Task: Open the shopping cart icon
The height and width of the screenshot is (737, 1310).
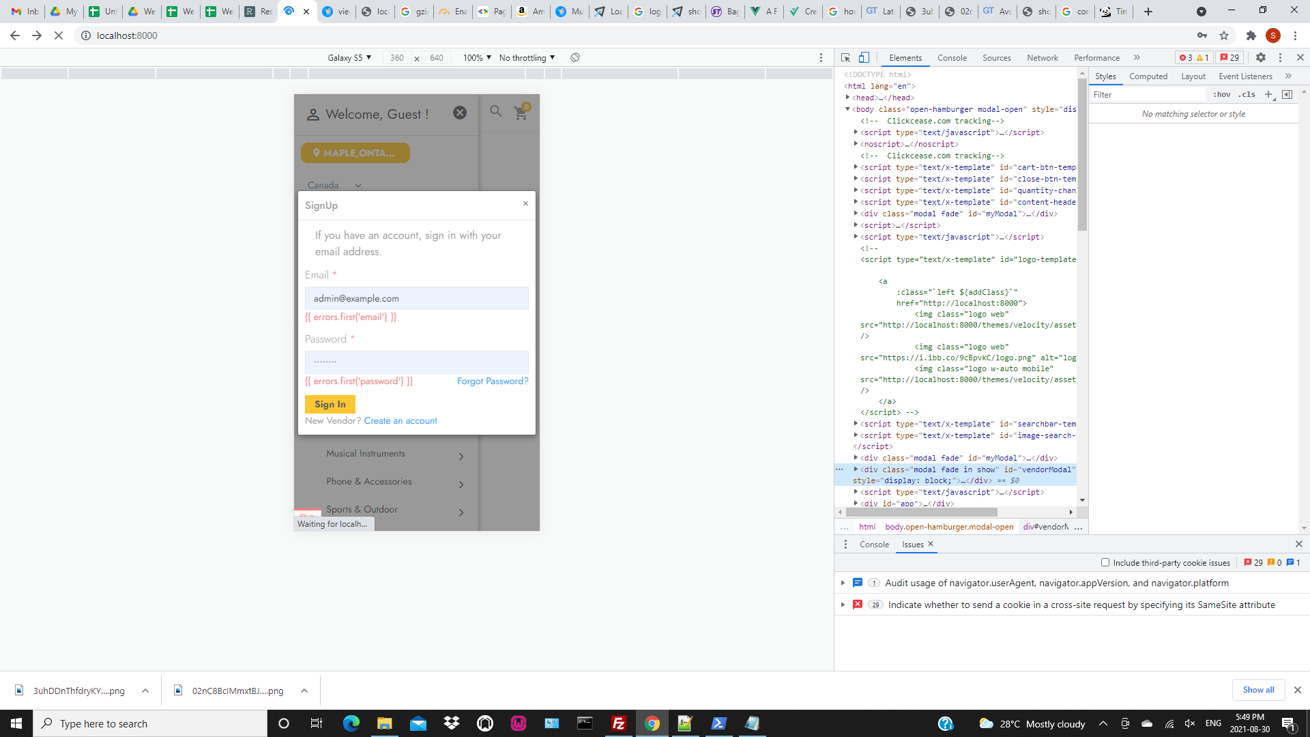Action: coord(521,112)
